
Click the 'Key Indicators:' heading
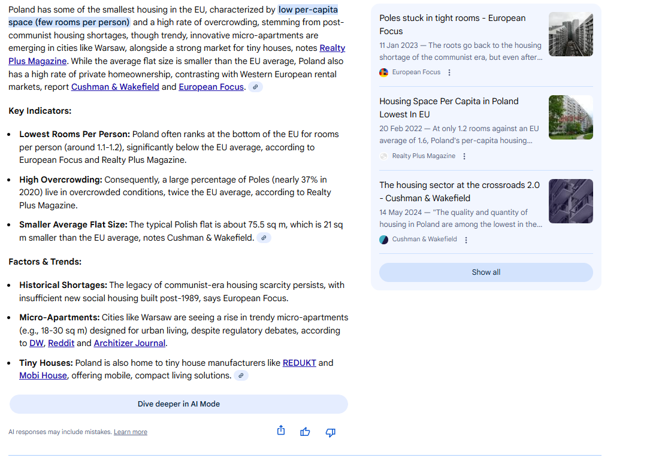point(40,111)
